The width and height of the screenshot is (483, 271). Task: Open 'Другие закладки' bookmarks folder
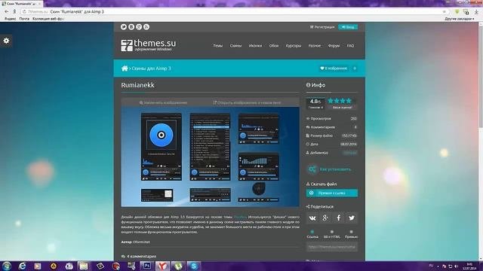pos(460,19)
